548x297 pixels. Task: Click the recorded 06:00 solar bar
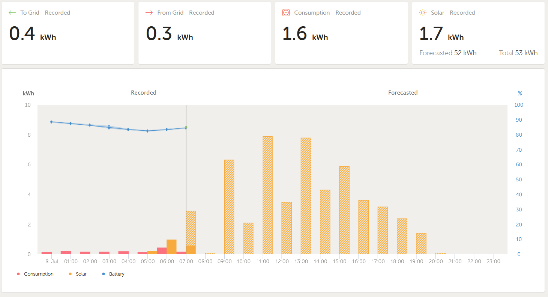(x=171, y=247)
